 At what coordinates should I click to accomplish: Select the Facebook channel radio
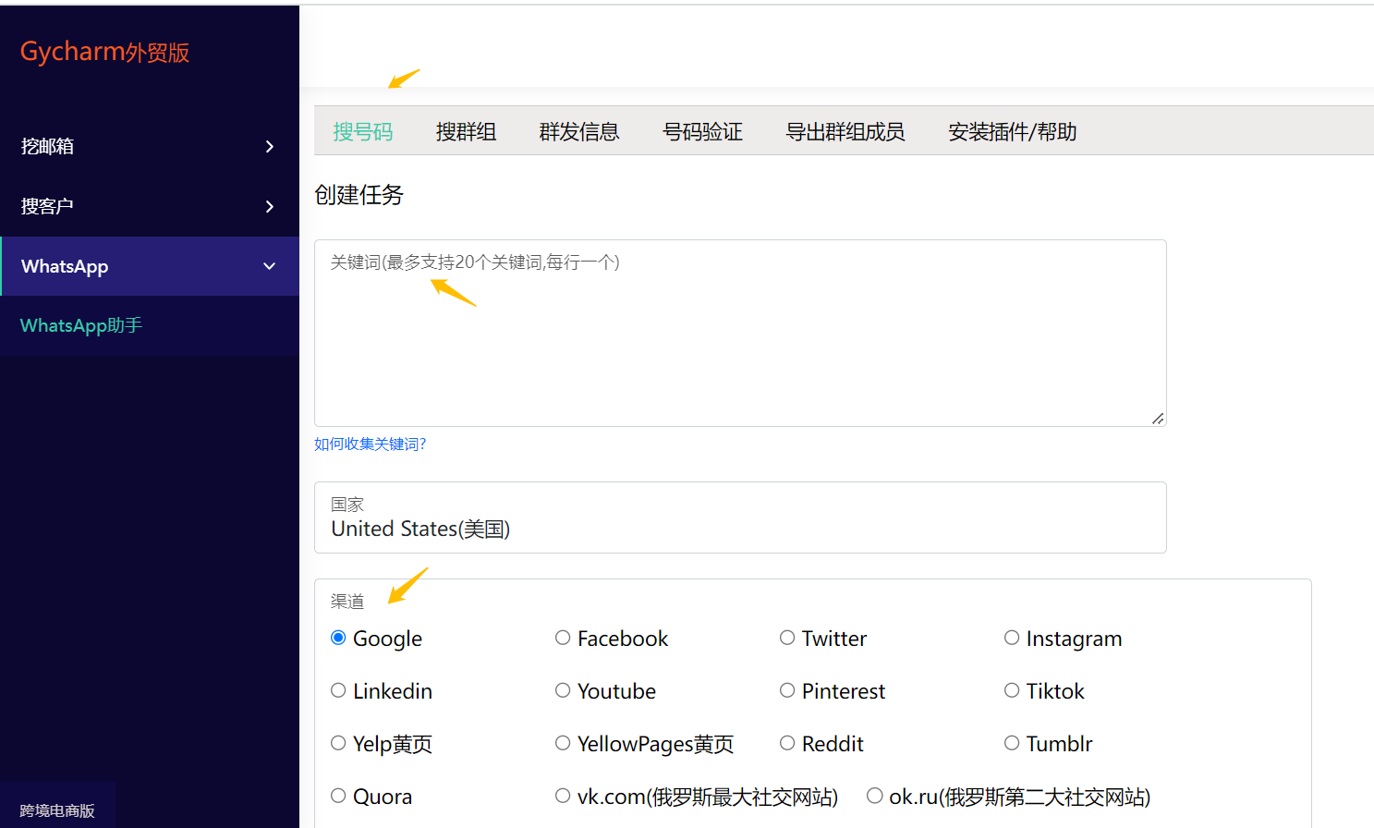pos(563,638)
